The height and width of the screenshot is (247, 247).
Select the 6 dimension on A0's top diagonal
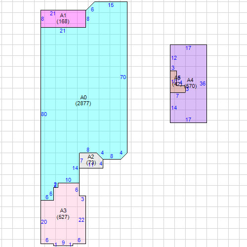point(92,9)
